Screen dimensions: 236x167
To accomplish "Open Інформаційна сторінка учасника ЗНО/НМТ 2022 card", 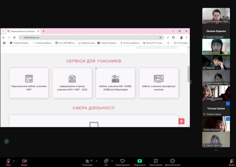I will pyautogui.click(x=72, y=83).
